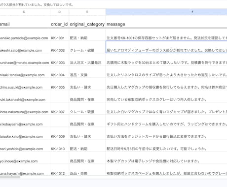Image resolution: width=227 pixels, height=187 pixels.
Task: Click order ID cell KK-1005
Action: (x=60, y=84)
